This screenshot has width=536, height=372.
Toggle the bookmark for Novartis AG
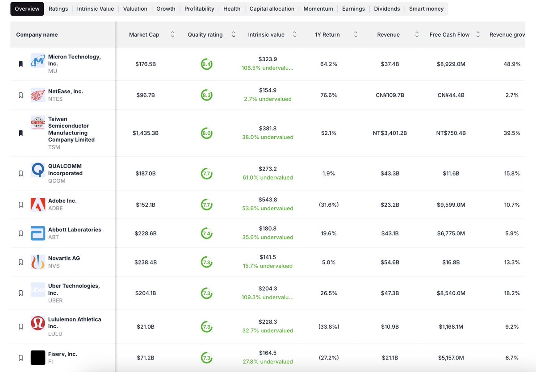click(21, 262)
